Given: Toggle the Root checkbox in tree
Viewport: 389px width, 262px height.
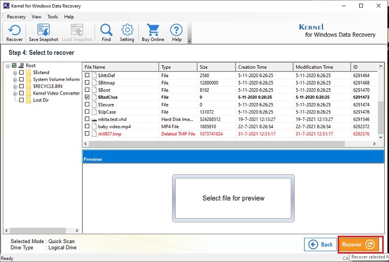Looking at the screenshot, I should click(x=14, y=66).
